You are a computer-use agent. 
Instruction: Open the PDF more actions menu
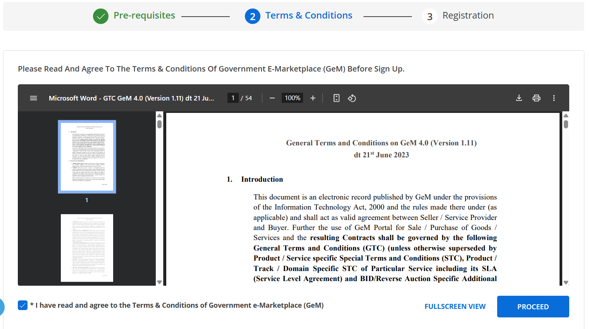pyautogui.click(x=554, y=98)
